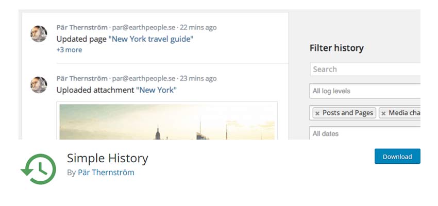Click the Simple History green clock icon
This screenshot has width=438, height=206.
[38, 169]
